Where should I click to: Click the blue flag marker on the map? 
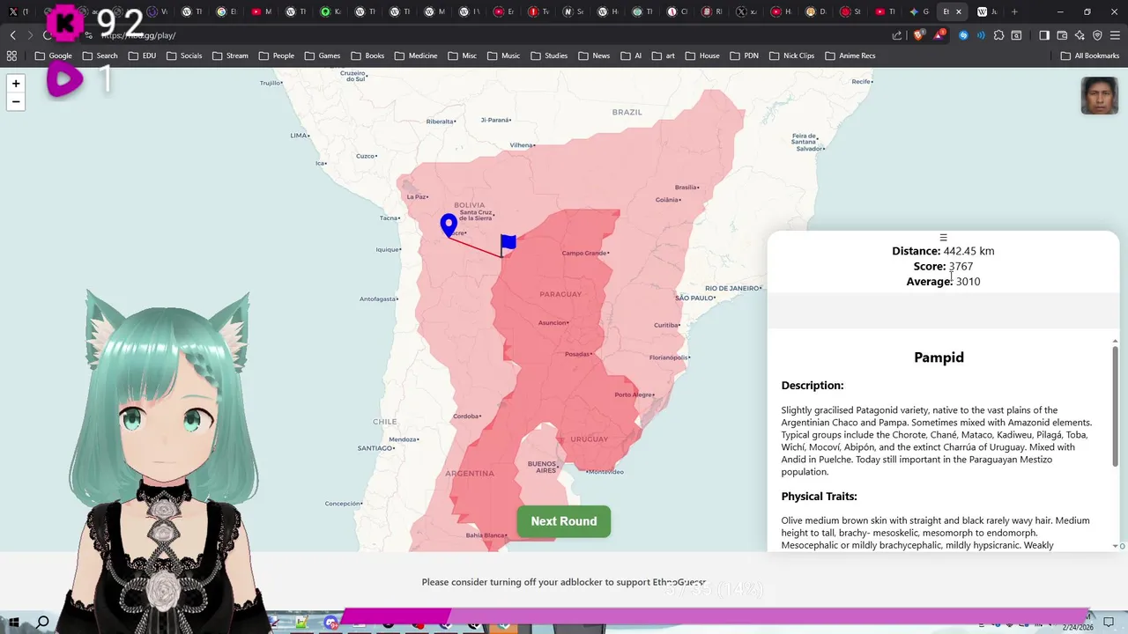508,244
